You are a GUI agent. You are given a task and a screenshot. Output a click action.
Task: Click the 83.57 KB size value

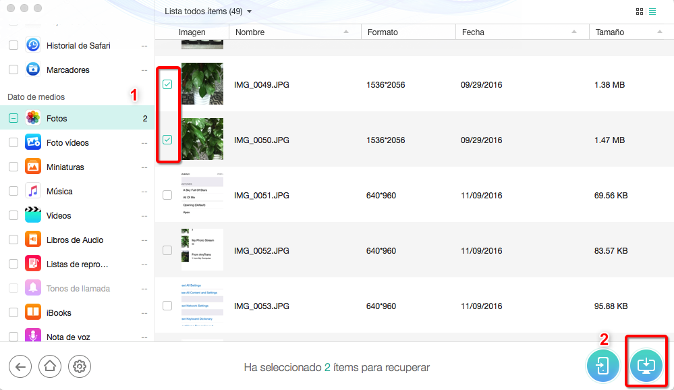point(611,251)
